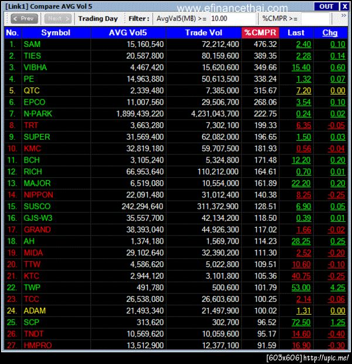The image size is (352, 364).
Task: Click the Trading Day toolbar label
Action: (98, 19)
